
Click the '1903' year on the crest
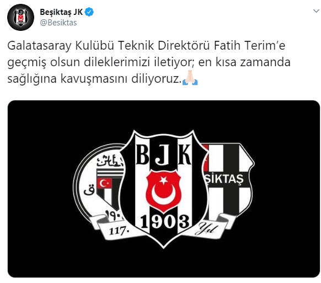(164, 222)
